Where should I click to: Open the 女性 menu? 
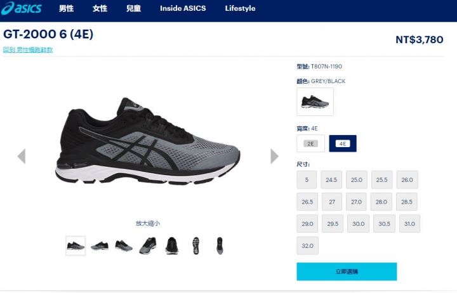coord(100,8)
